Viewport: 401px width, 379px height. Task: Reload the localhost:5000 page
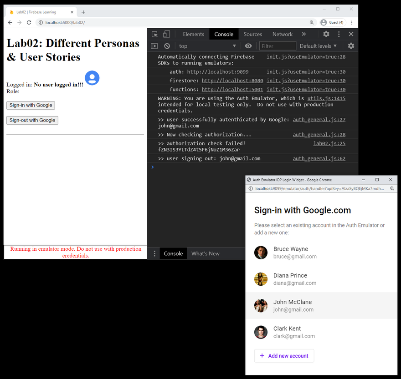tap(29, 22)
